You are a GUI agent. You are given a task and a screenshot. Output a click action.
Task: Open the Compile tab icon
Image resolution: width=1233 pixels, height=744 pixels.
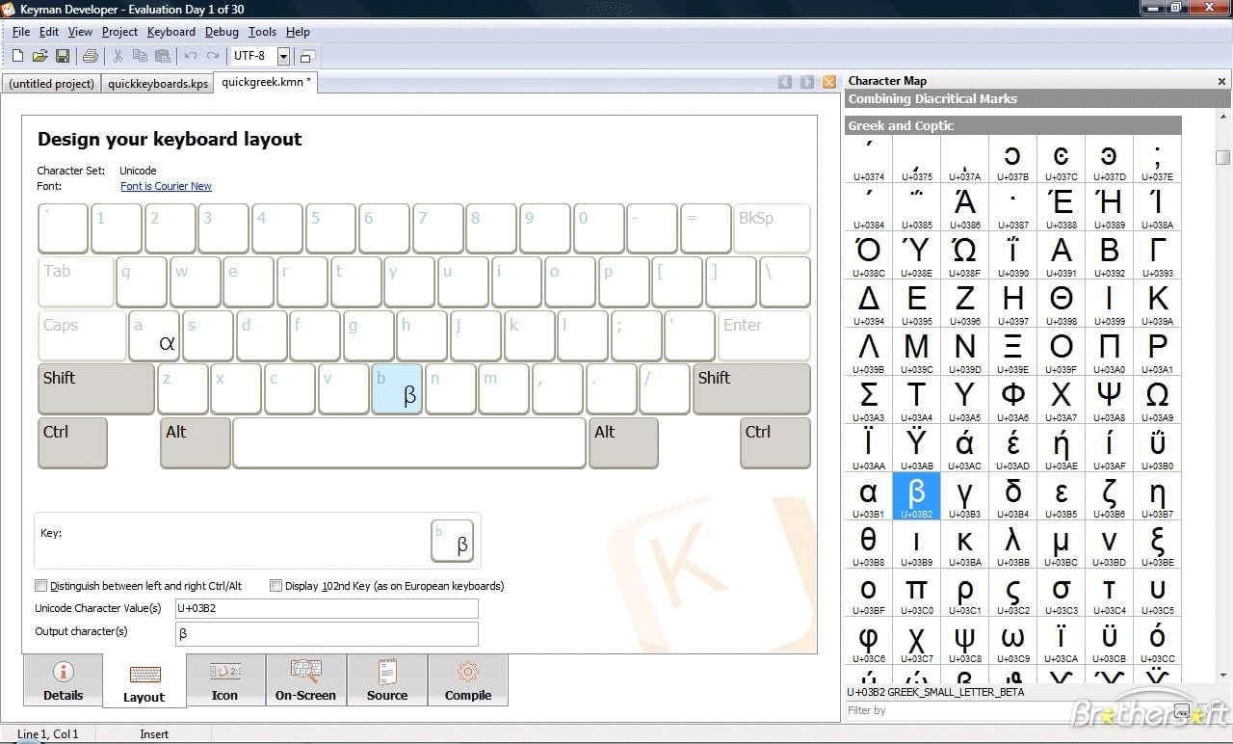point(468,680)
